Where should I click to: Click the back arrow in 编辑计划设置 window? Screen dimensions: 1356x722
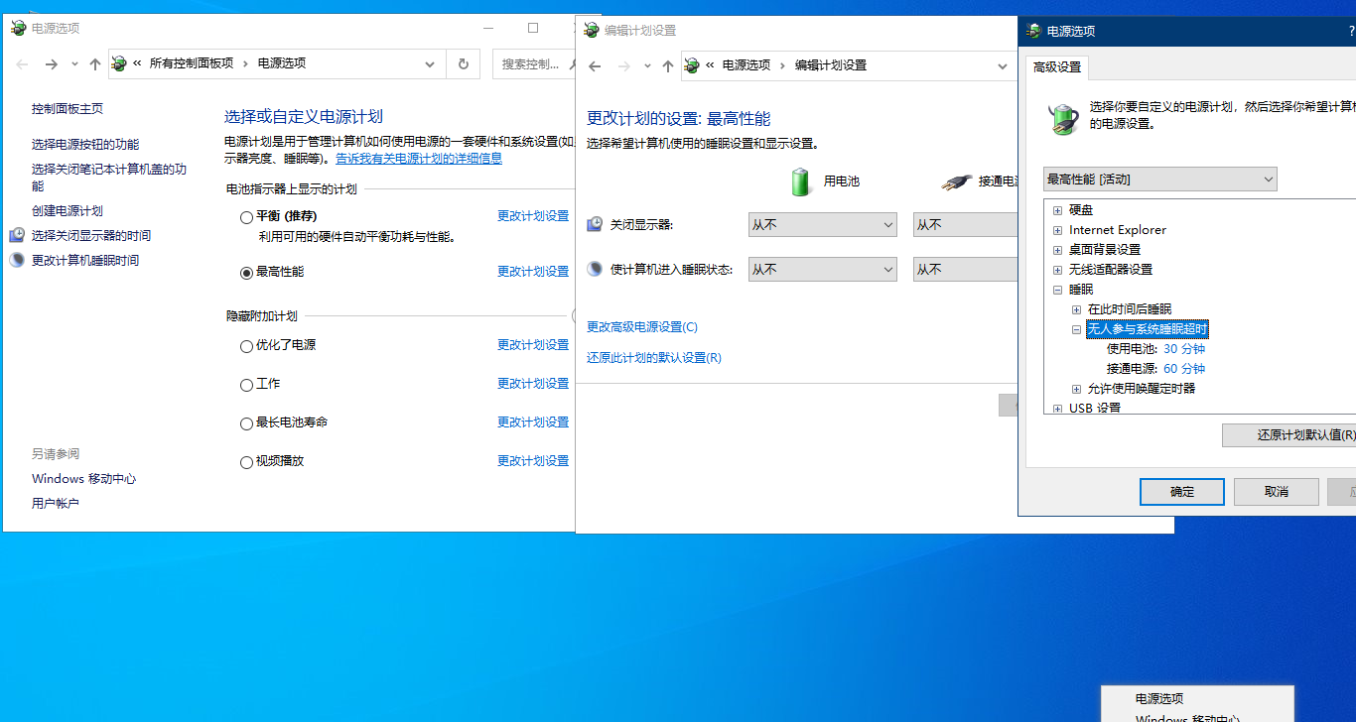click(x=595, y=65)
